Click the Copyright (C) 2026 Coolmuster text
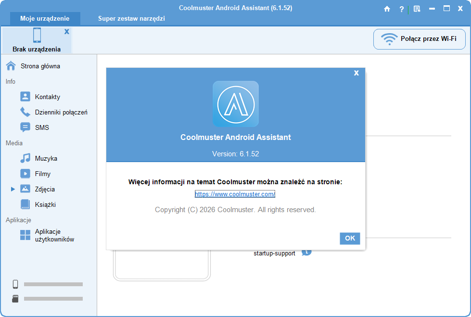This screenshot has height=317, width=471. (235, 210)
